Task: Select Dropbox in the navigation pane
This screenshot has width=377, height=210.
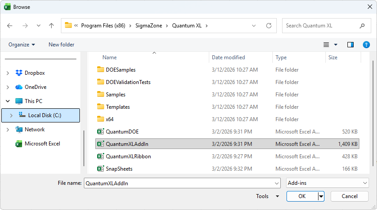Action: point(34,73)
